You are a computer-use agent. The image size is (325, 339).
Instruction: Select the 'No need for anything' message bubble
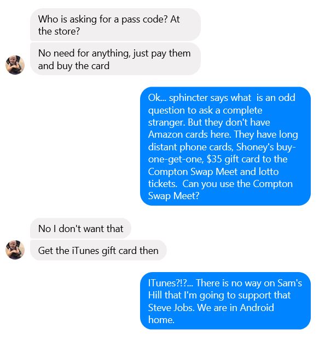(x=115, y=59)
